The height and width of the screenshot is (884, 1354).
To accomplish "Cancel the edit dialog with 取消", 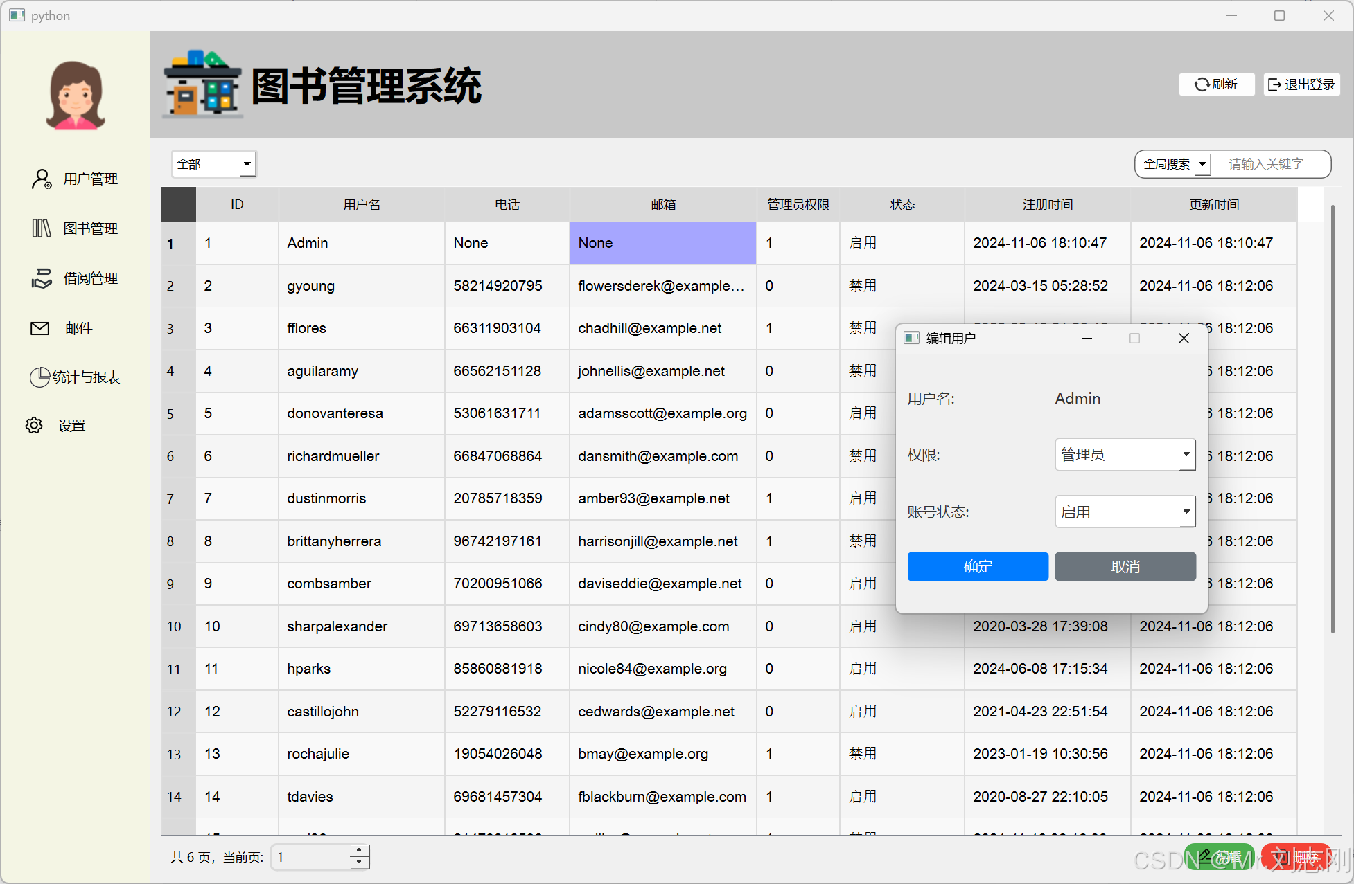I will [1125, 567].
